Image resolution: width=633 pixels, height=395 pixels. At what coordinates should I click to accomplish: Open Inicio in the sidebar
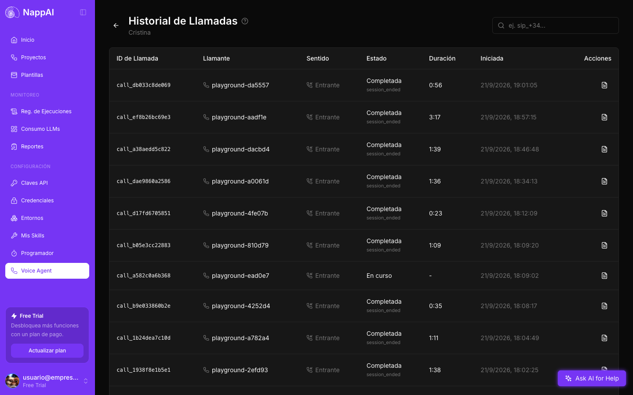click(47, 40)
